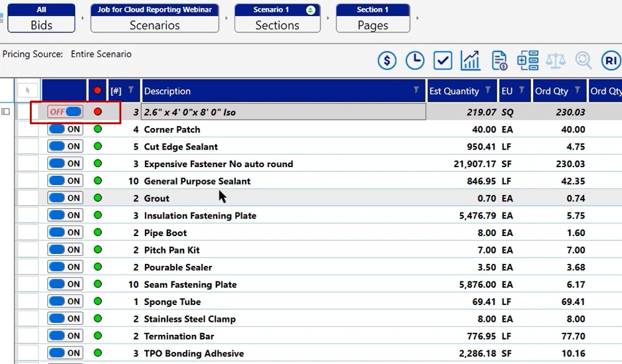This screenshot has width=622, height=364.
Task: Open the rising chart graph icon
Action: click(x=470, y=60)
